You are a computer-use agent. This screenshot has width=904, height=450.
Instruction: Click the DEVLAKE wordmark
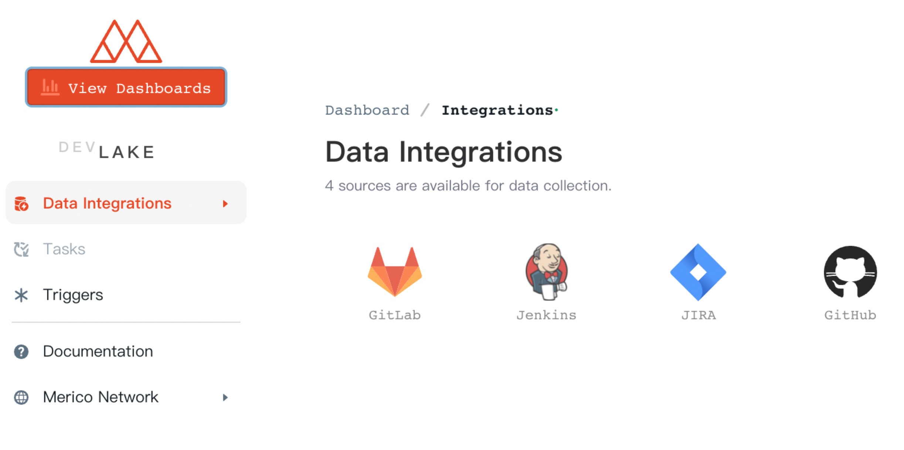pos(107,150)
